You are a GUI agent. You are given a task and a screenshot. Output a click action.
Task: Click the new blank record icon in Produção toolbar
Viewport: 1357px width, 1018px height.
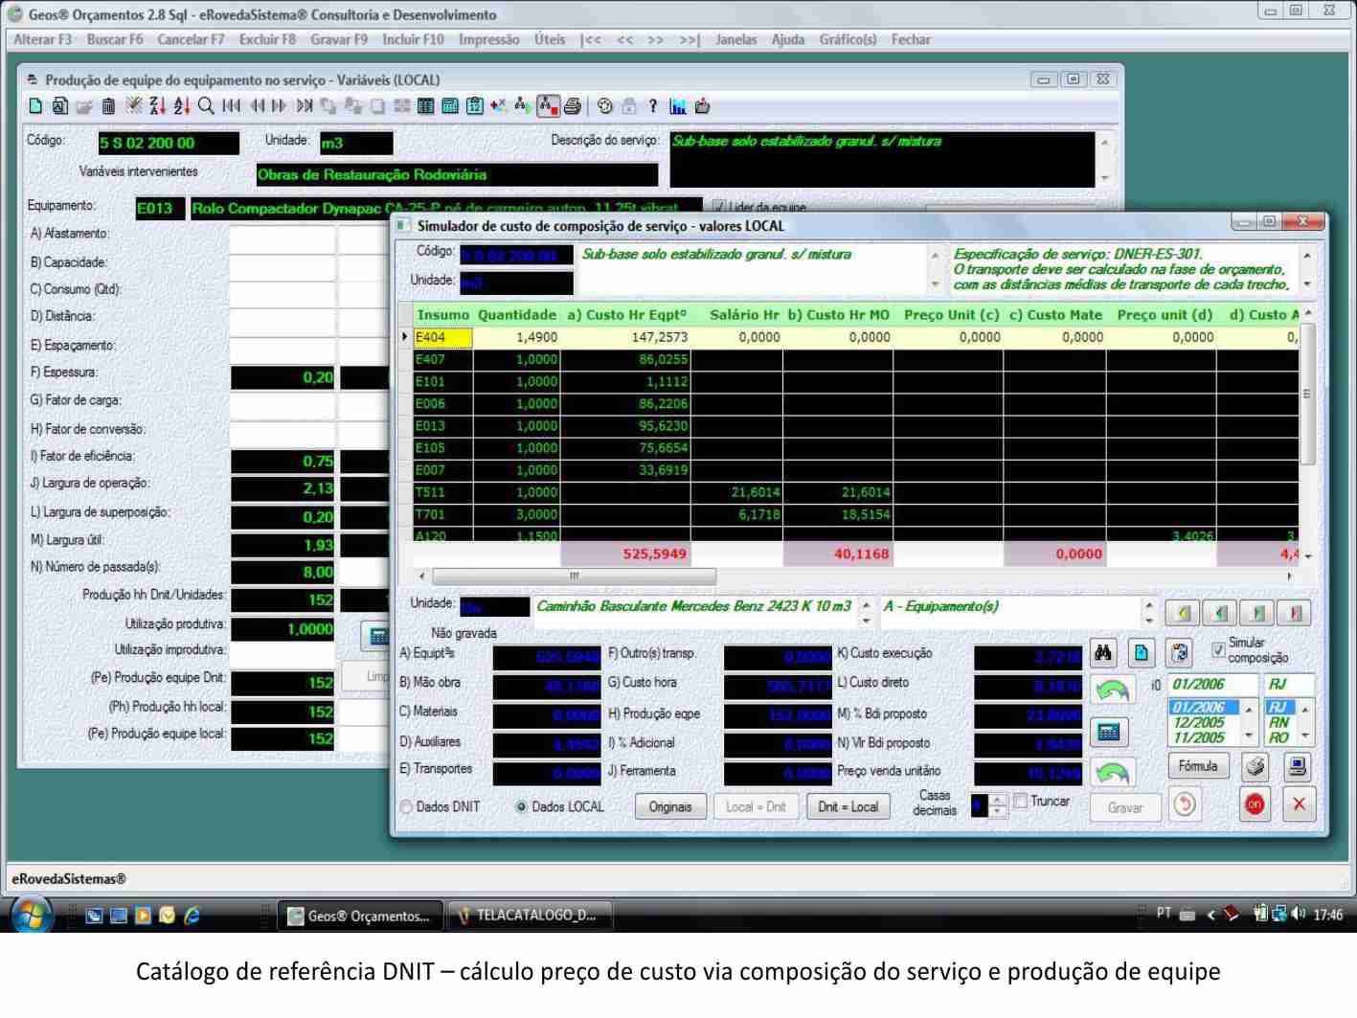(35, 106)
